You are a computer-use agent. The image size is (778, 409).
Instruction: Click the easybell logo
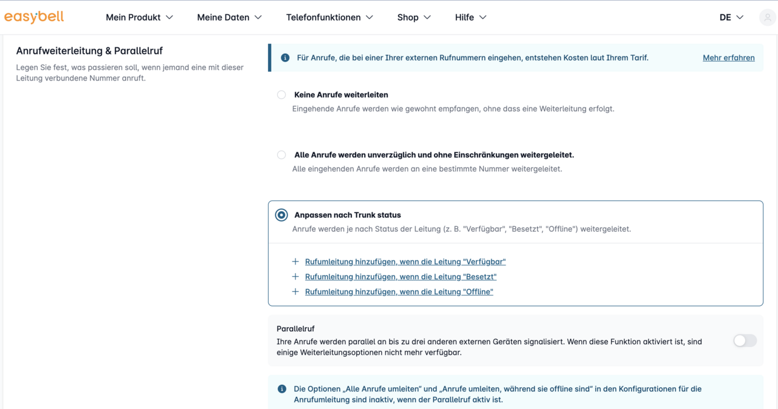[34, 17]
